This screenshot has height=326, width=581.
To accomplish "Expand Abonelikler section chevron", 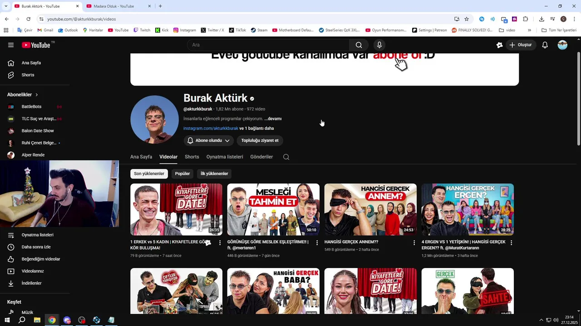I will coord(37,95).
